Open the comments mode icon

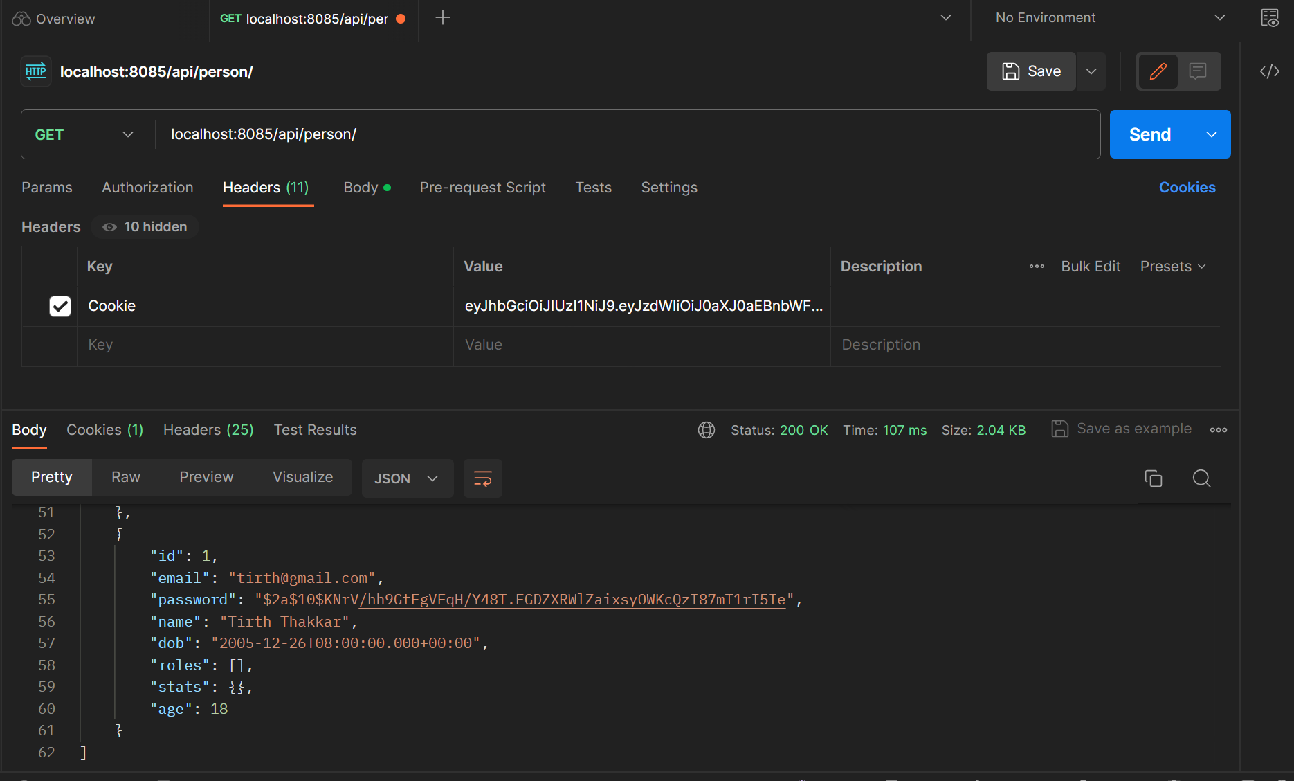[x=1198, y=71]
